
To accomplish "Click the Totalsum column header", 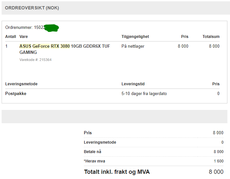I will click(x=211, y=37).
